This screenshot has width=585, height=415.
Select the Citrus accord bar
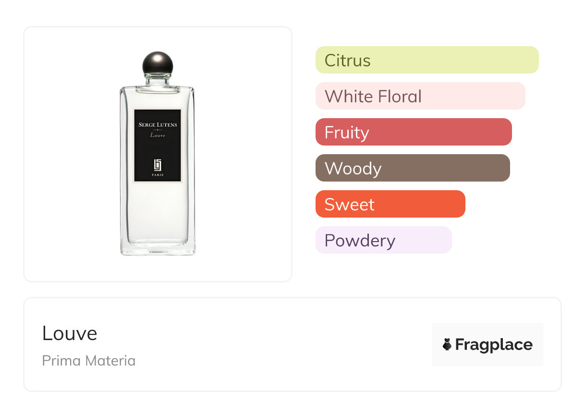(x=427, y=60)
